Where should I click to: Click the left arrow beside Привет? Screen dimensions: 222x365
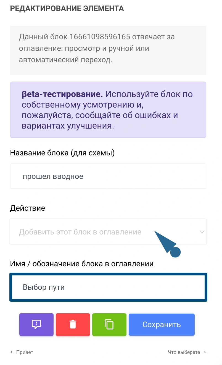click(x=12, y=352)
